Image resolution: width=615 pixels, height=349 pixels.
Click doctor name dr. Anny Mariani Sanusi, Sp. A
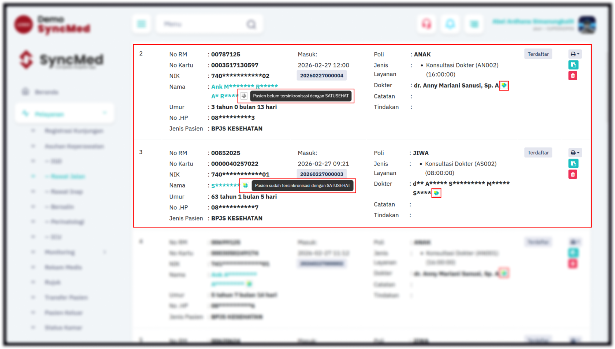point(456,86)
